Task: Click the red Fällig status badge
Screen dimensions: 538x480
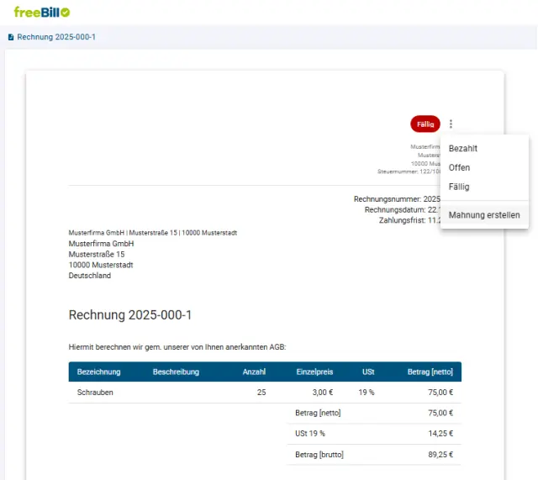Action: point(425,124)
